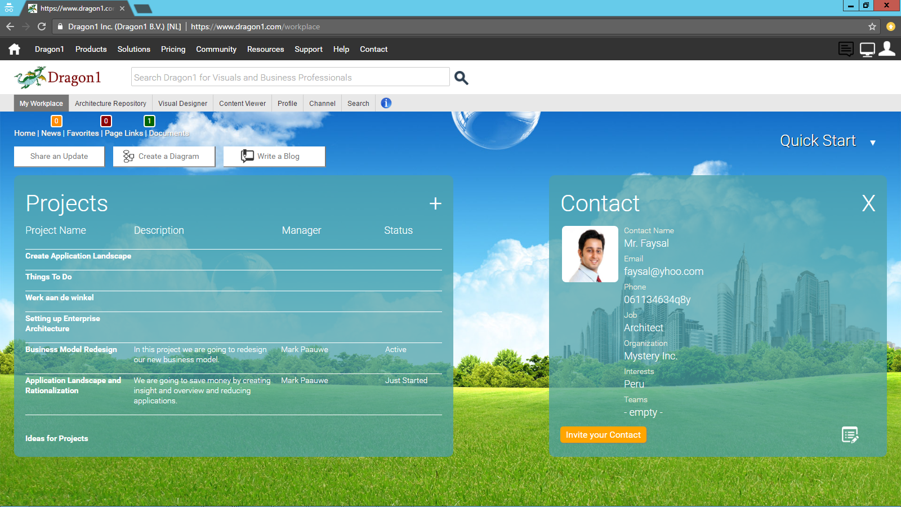The width and height of the screenshot is (901, 507).
Task: Click the magnifying glass search icon
Action: click(461, 78)
